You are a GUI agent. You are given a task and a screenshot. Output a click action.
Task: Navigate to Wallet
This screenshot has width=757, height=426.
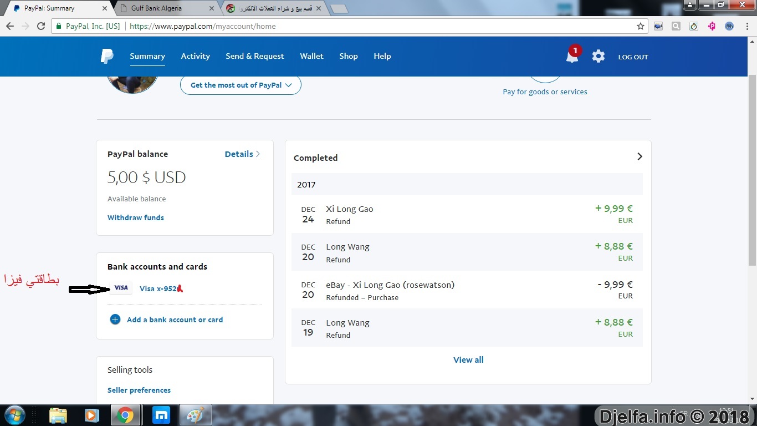(312, 56)
